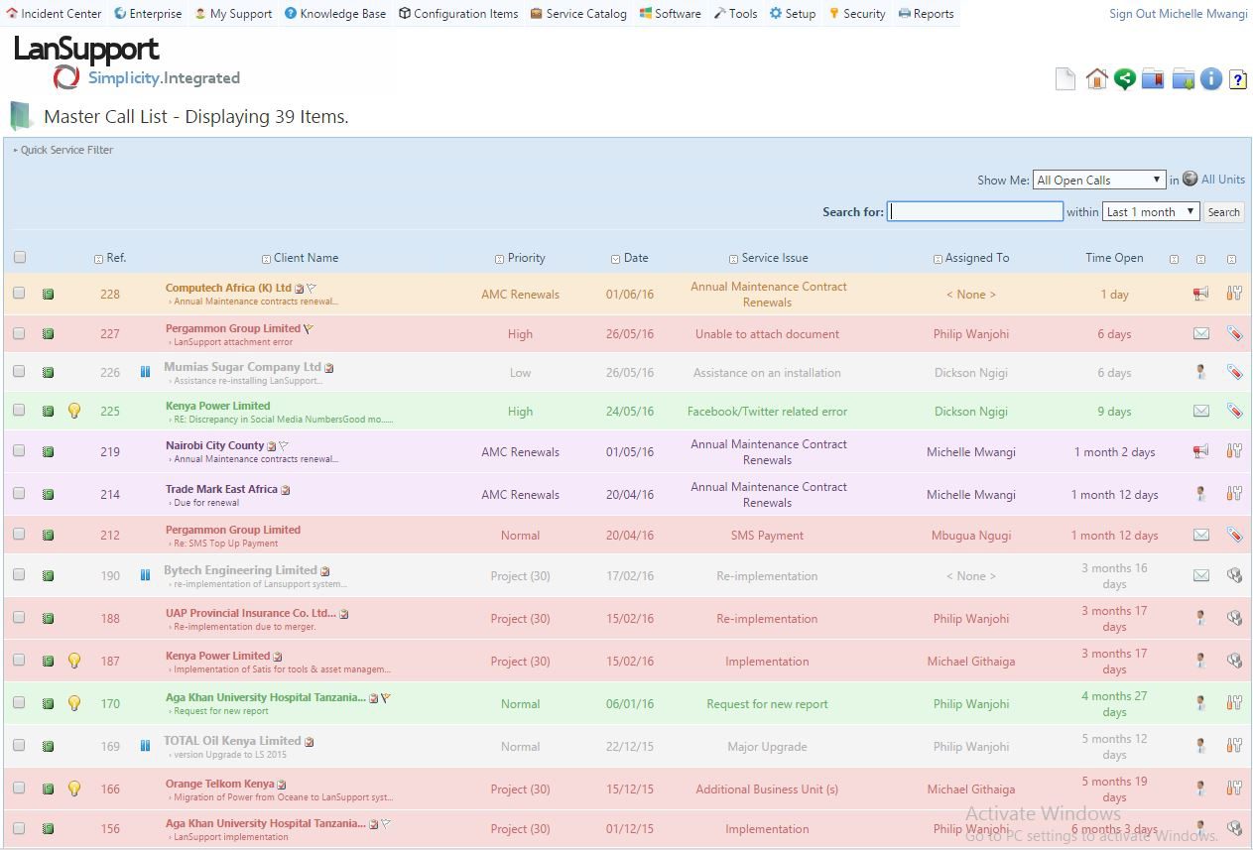Screen dimensions: 1253x850
Task: Click the Search button
Action: tap(1223, 211)
